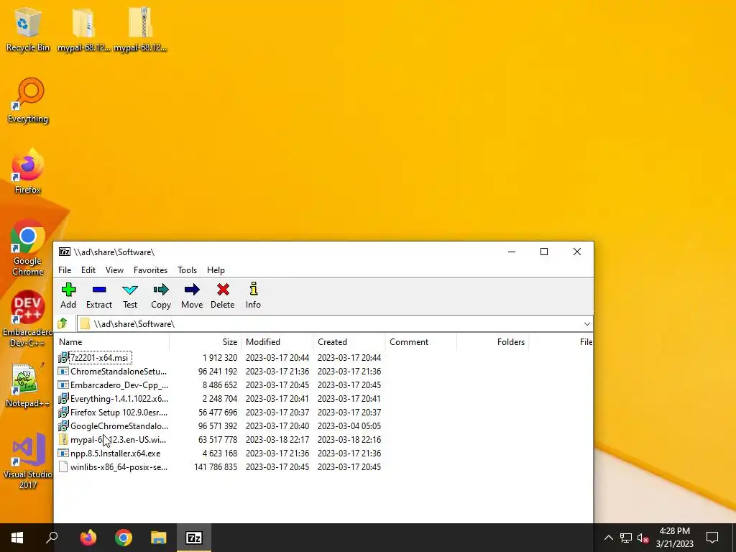The height and width of the screenshot is (552, 736).
Task: Select file 7z2201-x64.msi
Action: 99,358
